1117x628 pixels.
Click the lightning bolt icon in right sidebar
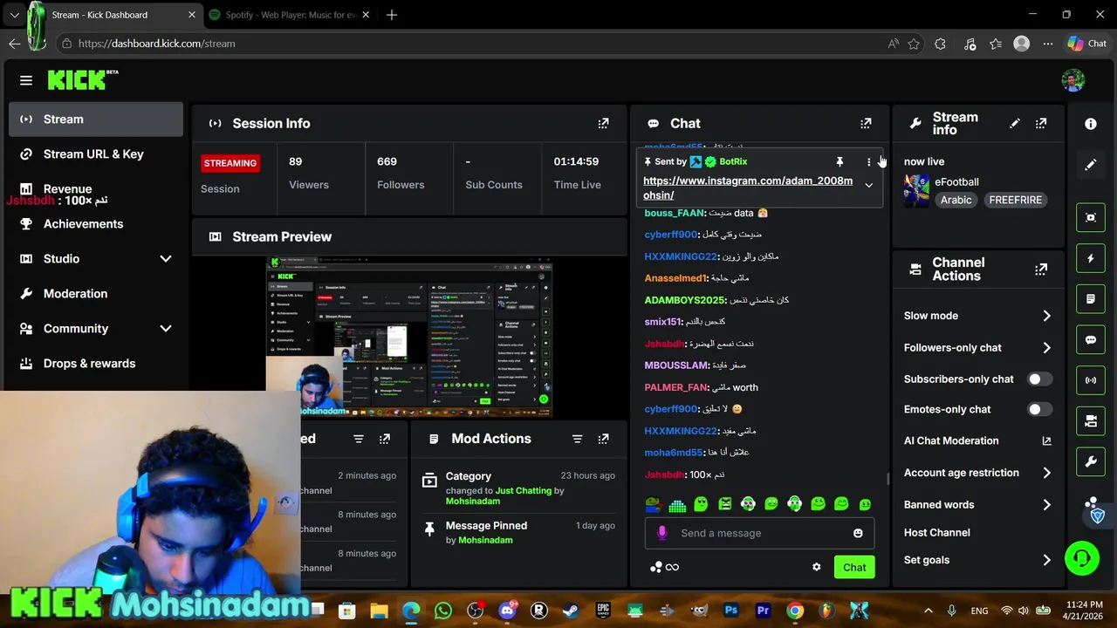(1091, 259)
